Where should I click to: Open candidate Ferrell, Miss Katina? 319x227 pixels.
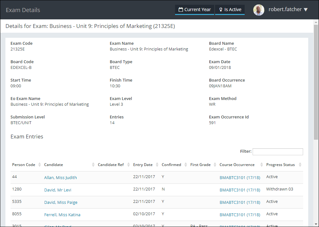click(62, 215)
